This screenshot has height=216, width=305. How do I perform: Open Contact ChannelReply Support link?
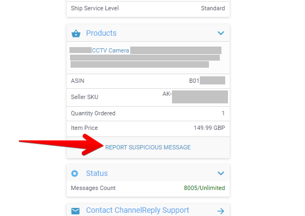(137, 210)
